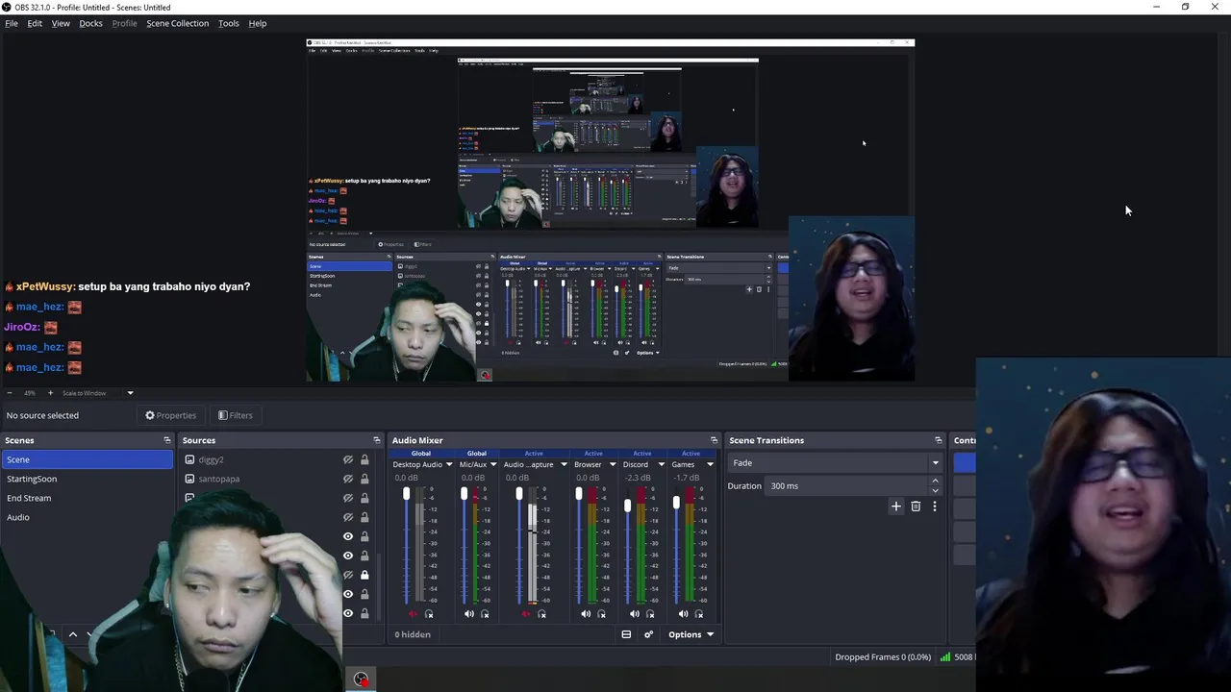Open the mixer Options dropdown
The width and height of the screenshot is (1231, 692).
[x=691, y=634]
